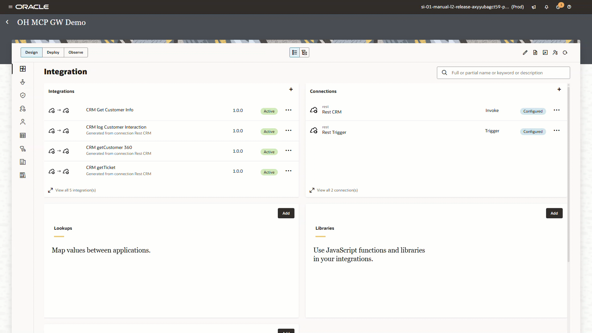Select the person sidebar icon

coord(23,122)
